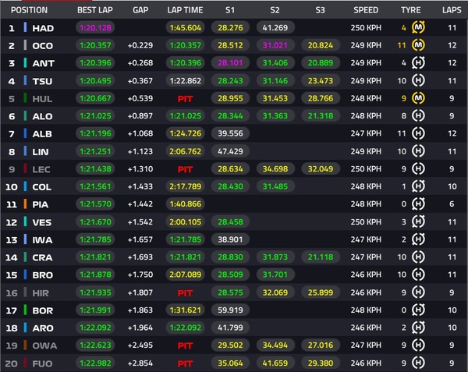Click the SPEED column header
This screenshot has width=468, height=372.
(365, 10)
